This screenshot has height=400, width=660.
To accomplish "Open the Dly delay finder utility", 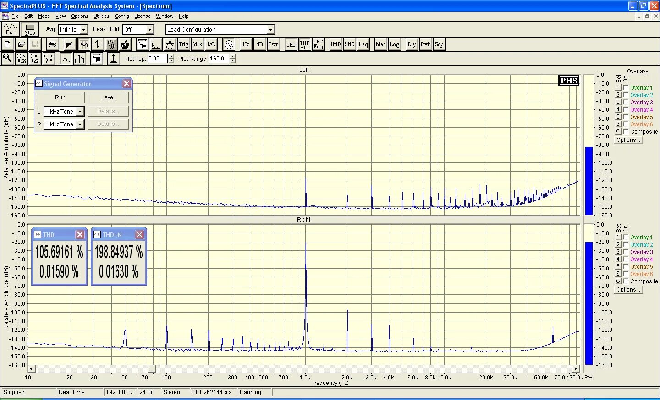I will pos(412,44).
